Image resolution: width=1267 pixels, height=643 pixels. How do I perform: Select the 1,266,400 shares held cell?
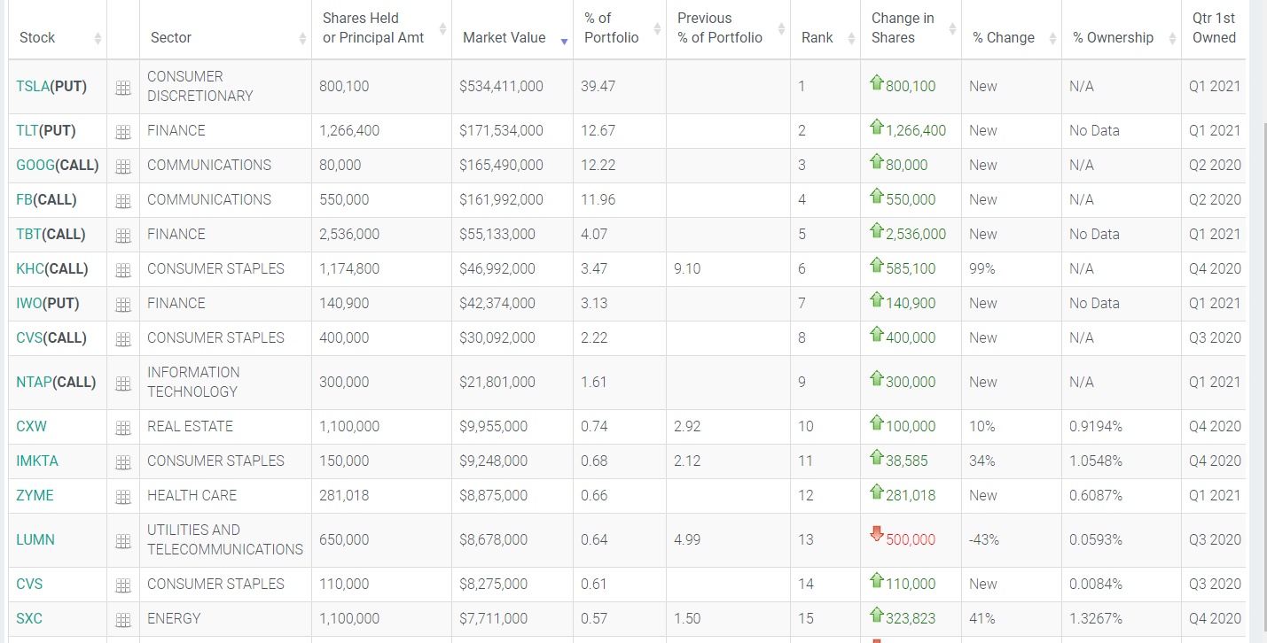click(x=381, y=131)
